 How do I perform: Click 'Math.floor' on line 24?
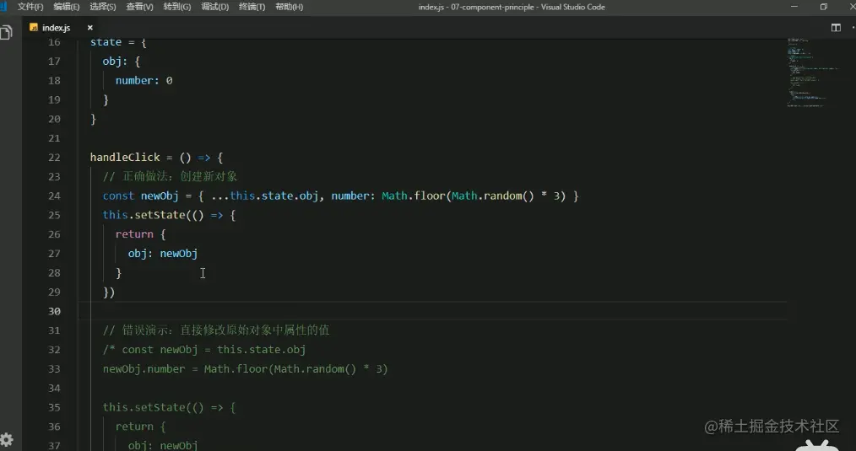pyautogui.click(x=414, y=196)
